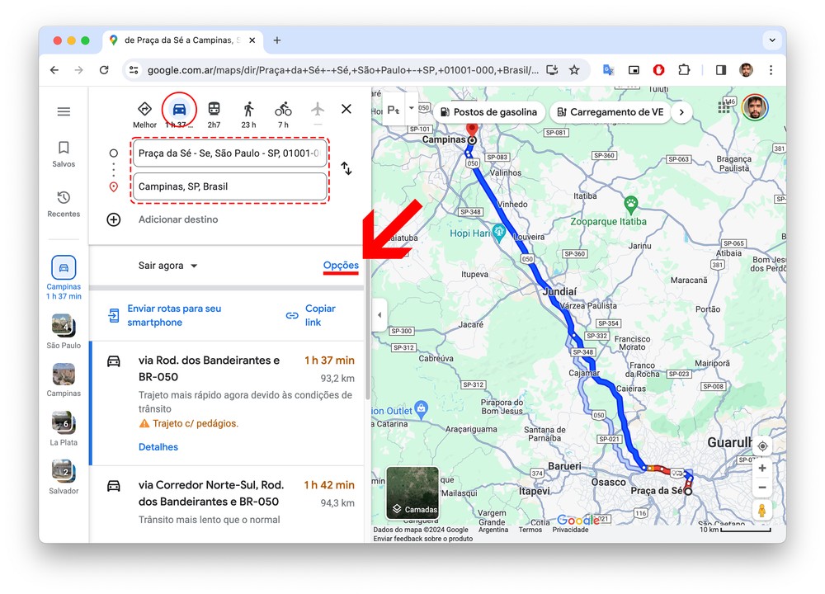
Task: Open Street View pegman
Action: [761, 511]
